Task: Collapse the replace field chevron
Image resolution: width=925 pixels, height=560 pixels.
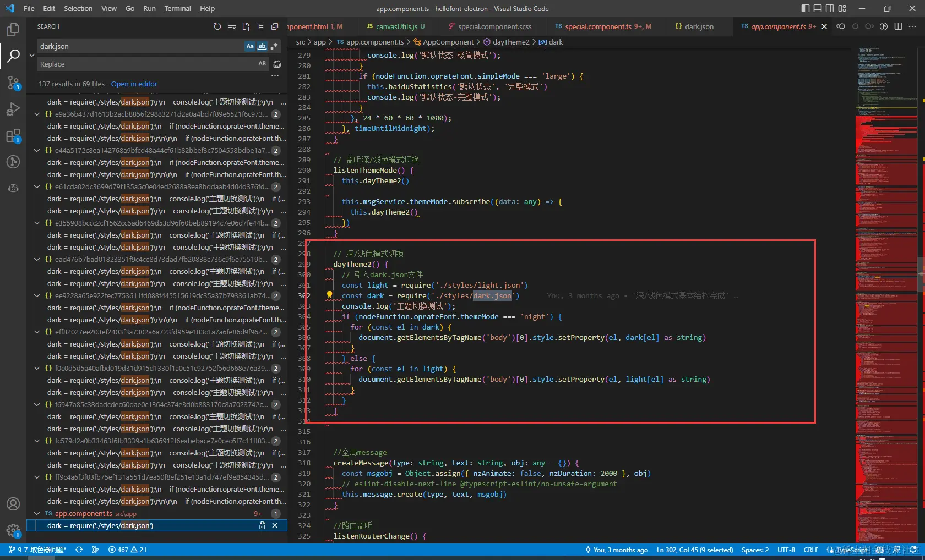Action: (x=32, y=55)
